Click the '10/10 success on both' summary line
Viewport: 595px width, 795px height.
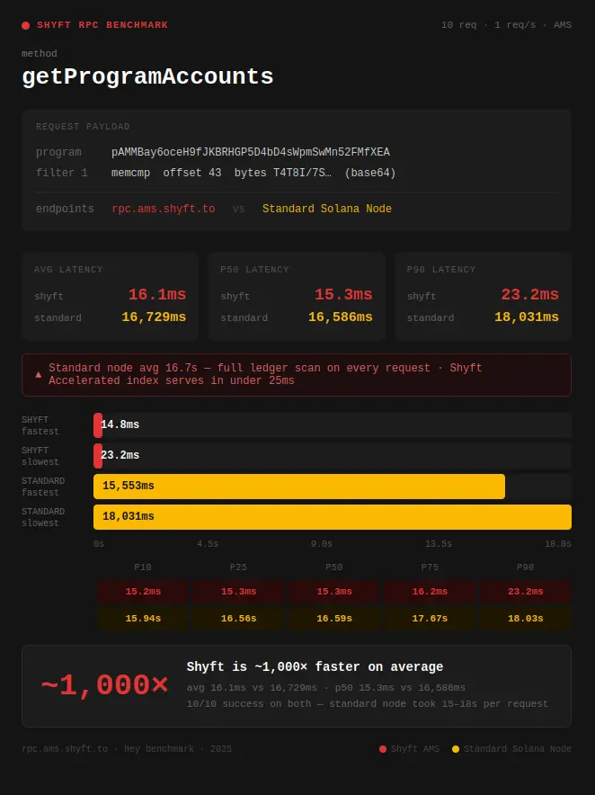point(368,704)
